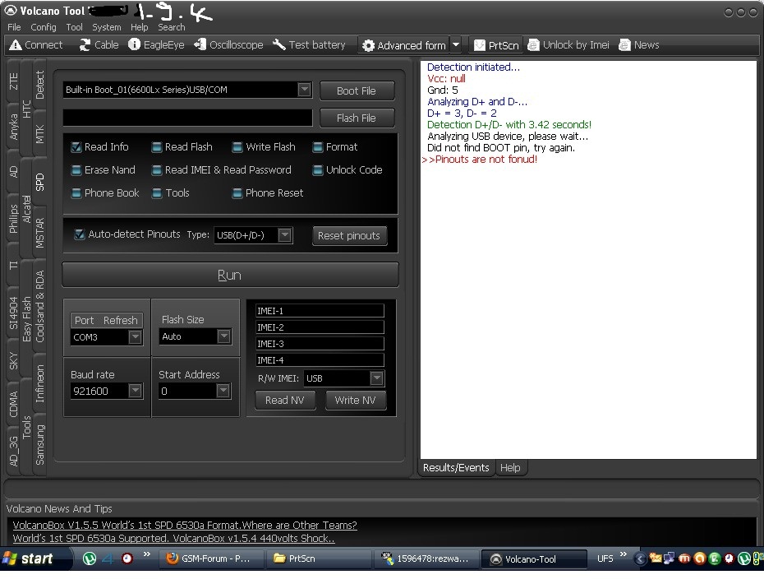Click the empty Flash File path field
The width and height of the screenshot is (764, 584).
[187, 118]
